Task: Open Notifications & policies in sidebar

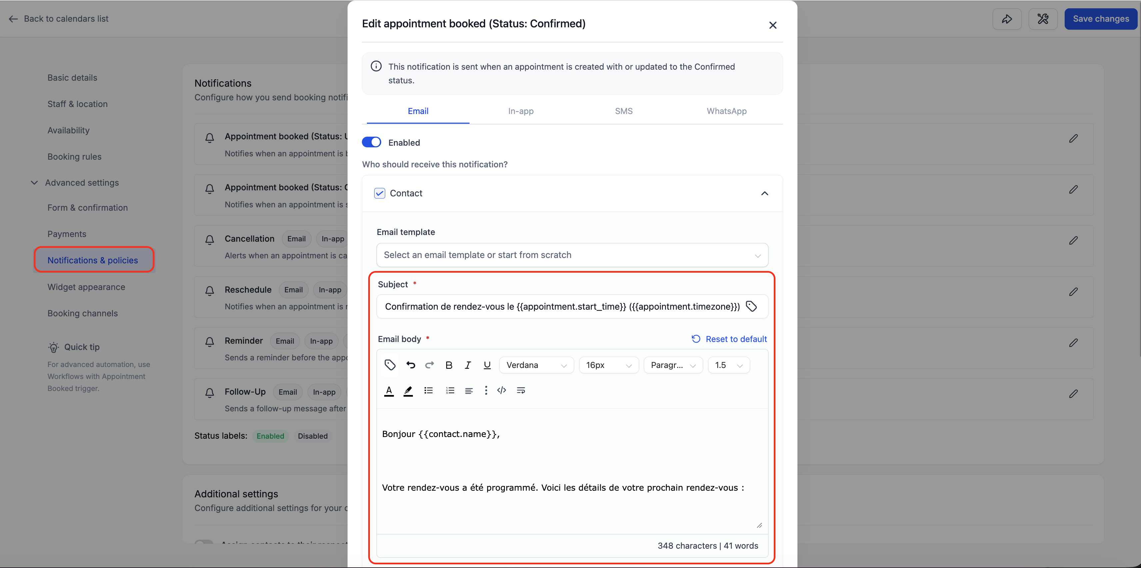Action: pos(93,260)
